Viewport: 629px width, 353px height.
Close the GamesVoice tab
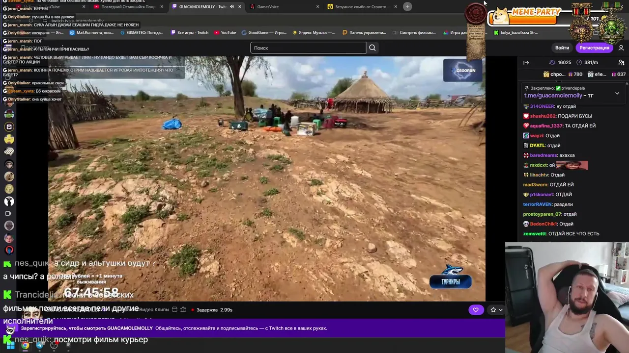point(317,6)
